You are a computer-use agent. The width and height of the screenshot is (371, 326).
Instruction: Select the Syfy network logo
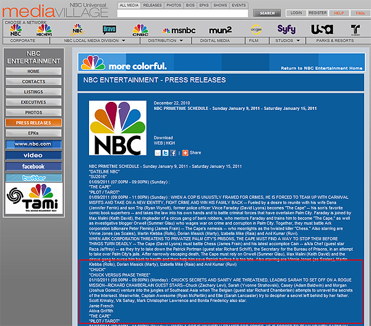point(286,29)
